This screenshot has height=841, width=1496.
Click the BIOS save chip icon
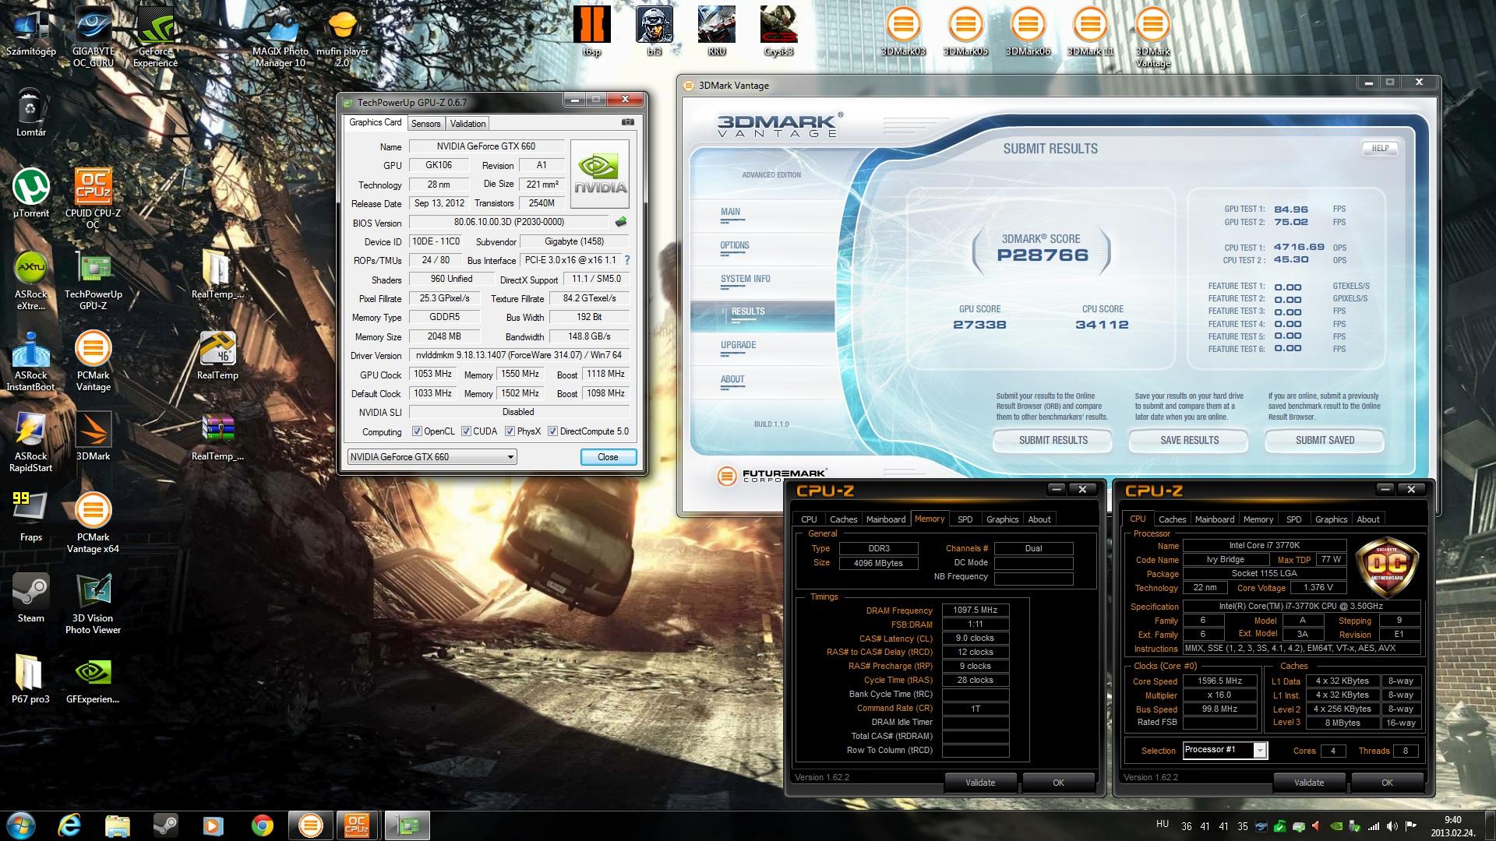click(x=621, y=222)
